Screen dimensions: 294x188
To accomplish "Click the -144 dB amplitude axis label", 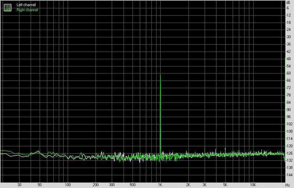I will pos(289,175).
